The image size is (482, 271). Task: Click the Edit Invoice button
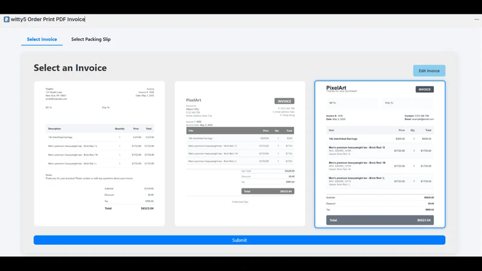(x=429, y=70)
